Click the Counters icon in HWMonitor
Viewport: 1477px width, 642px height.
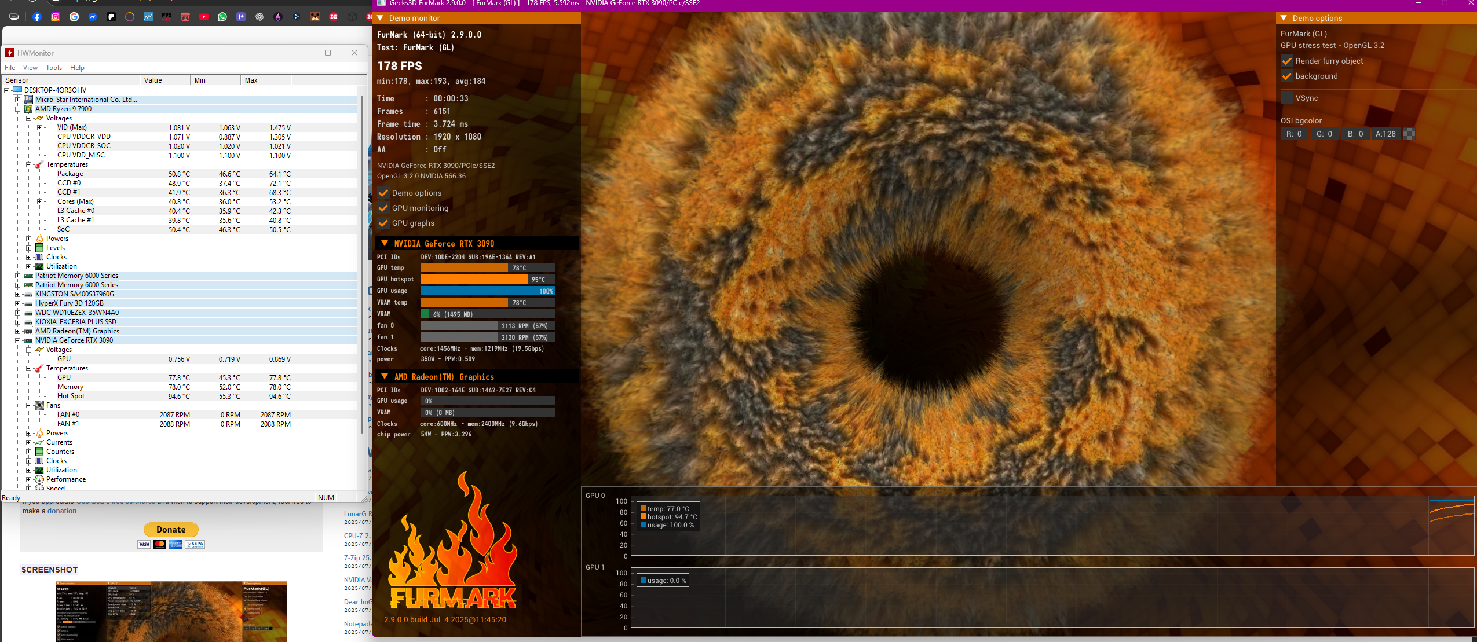[39, 452]
